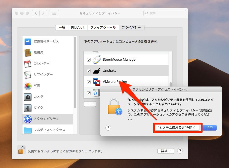
Task: Open the ファイアウォール tab
Action: point(103,28)
